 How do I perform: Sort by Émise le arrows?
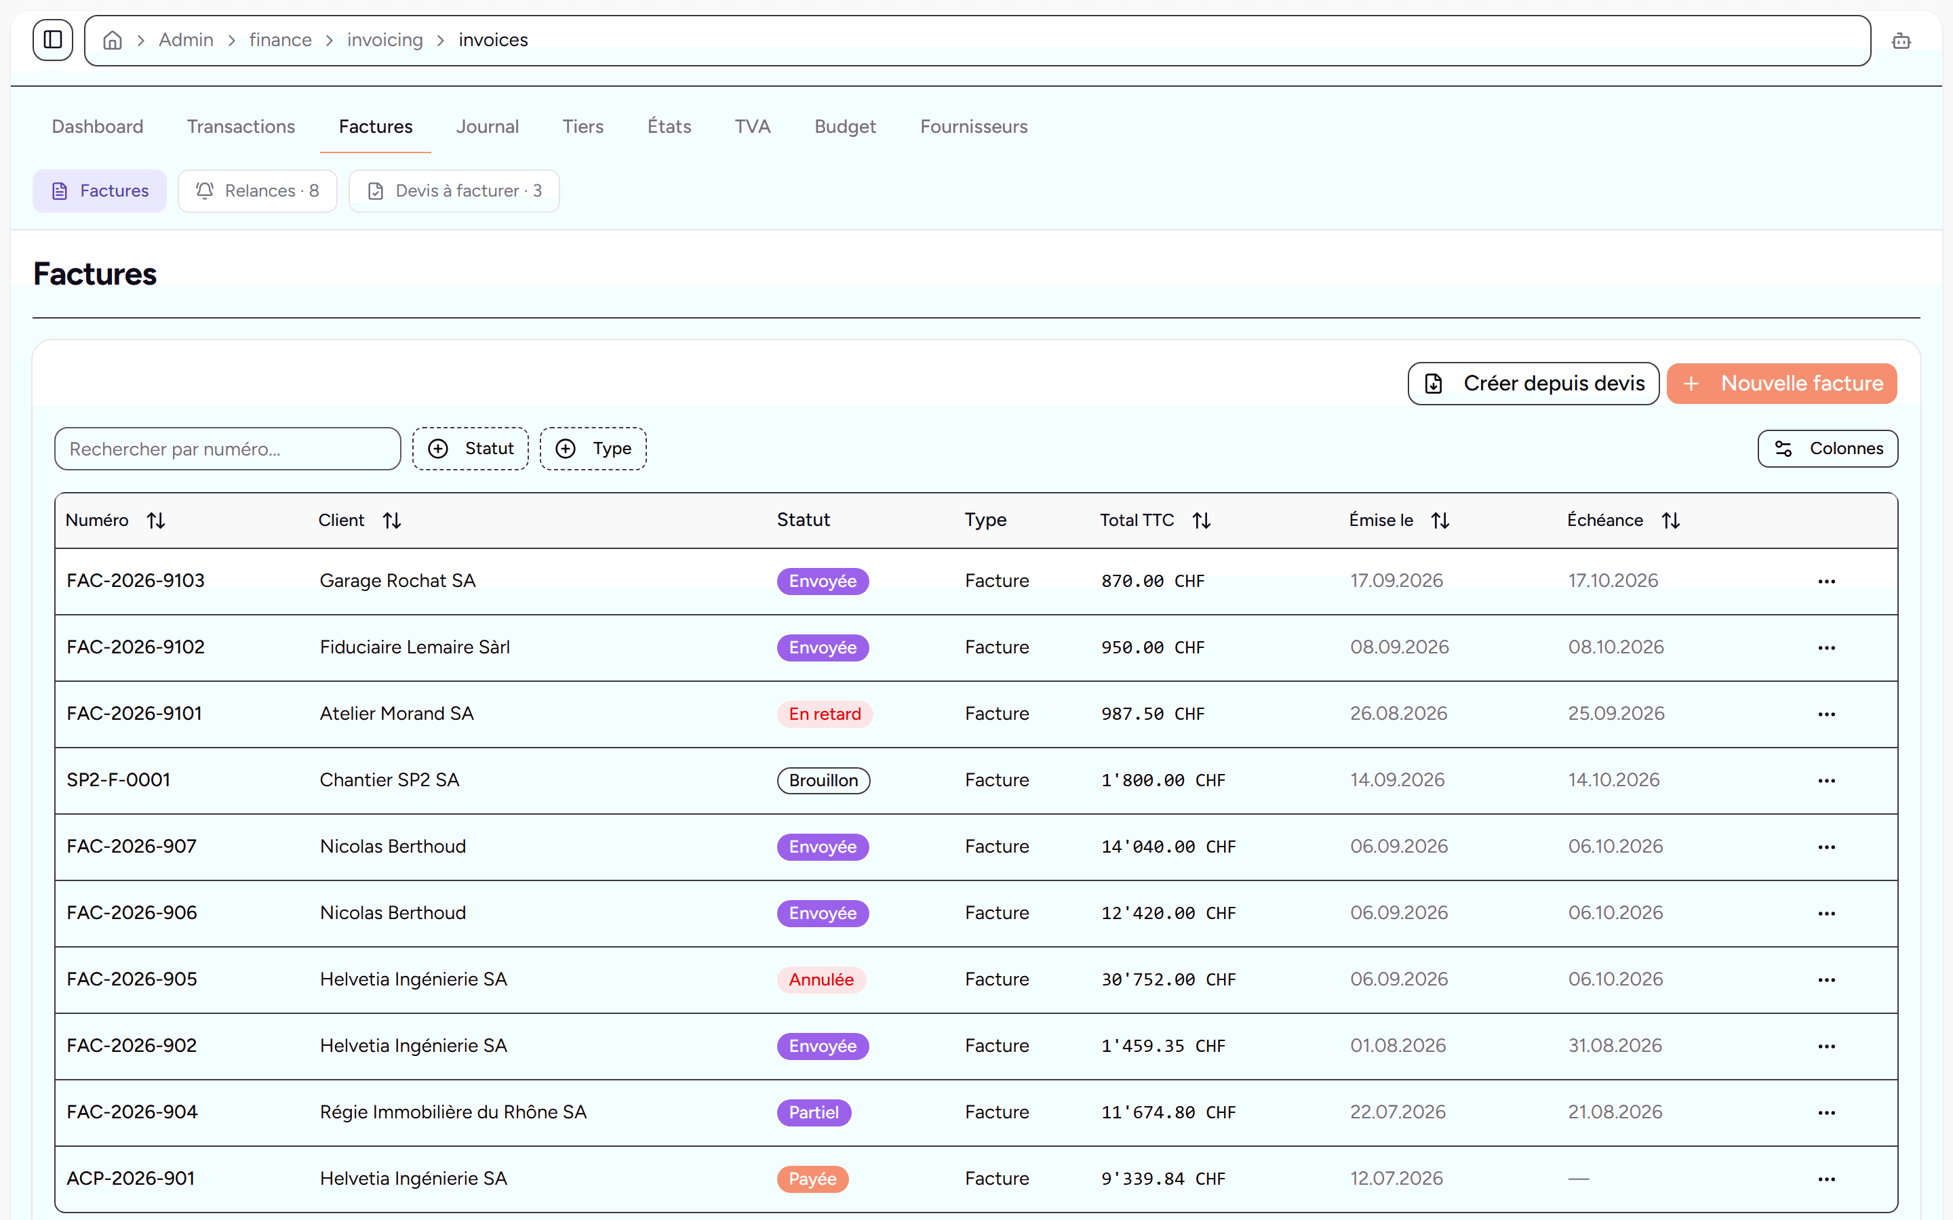pos(1440,521)
